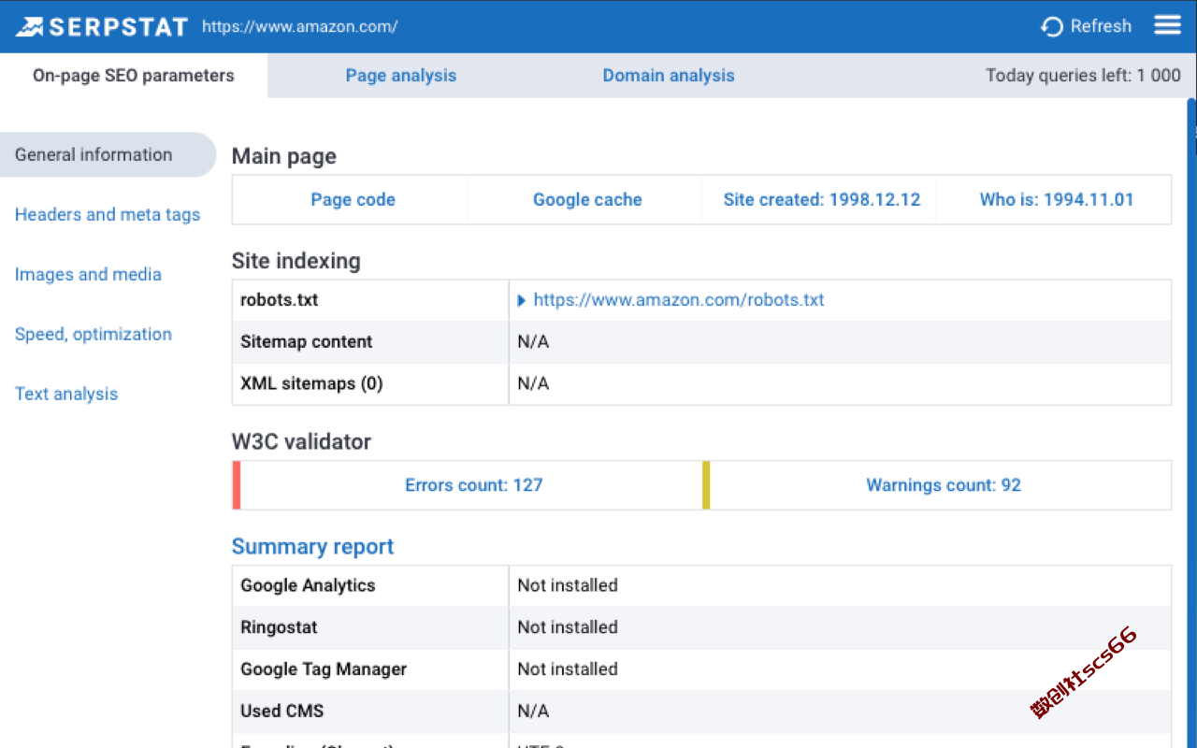The width and height of the screenshot is (1197, 748).
Task: Click Errors count: 127 link
Action: 473,485
